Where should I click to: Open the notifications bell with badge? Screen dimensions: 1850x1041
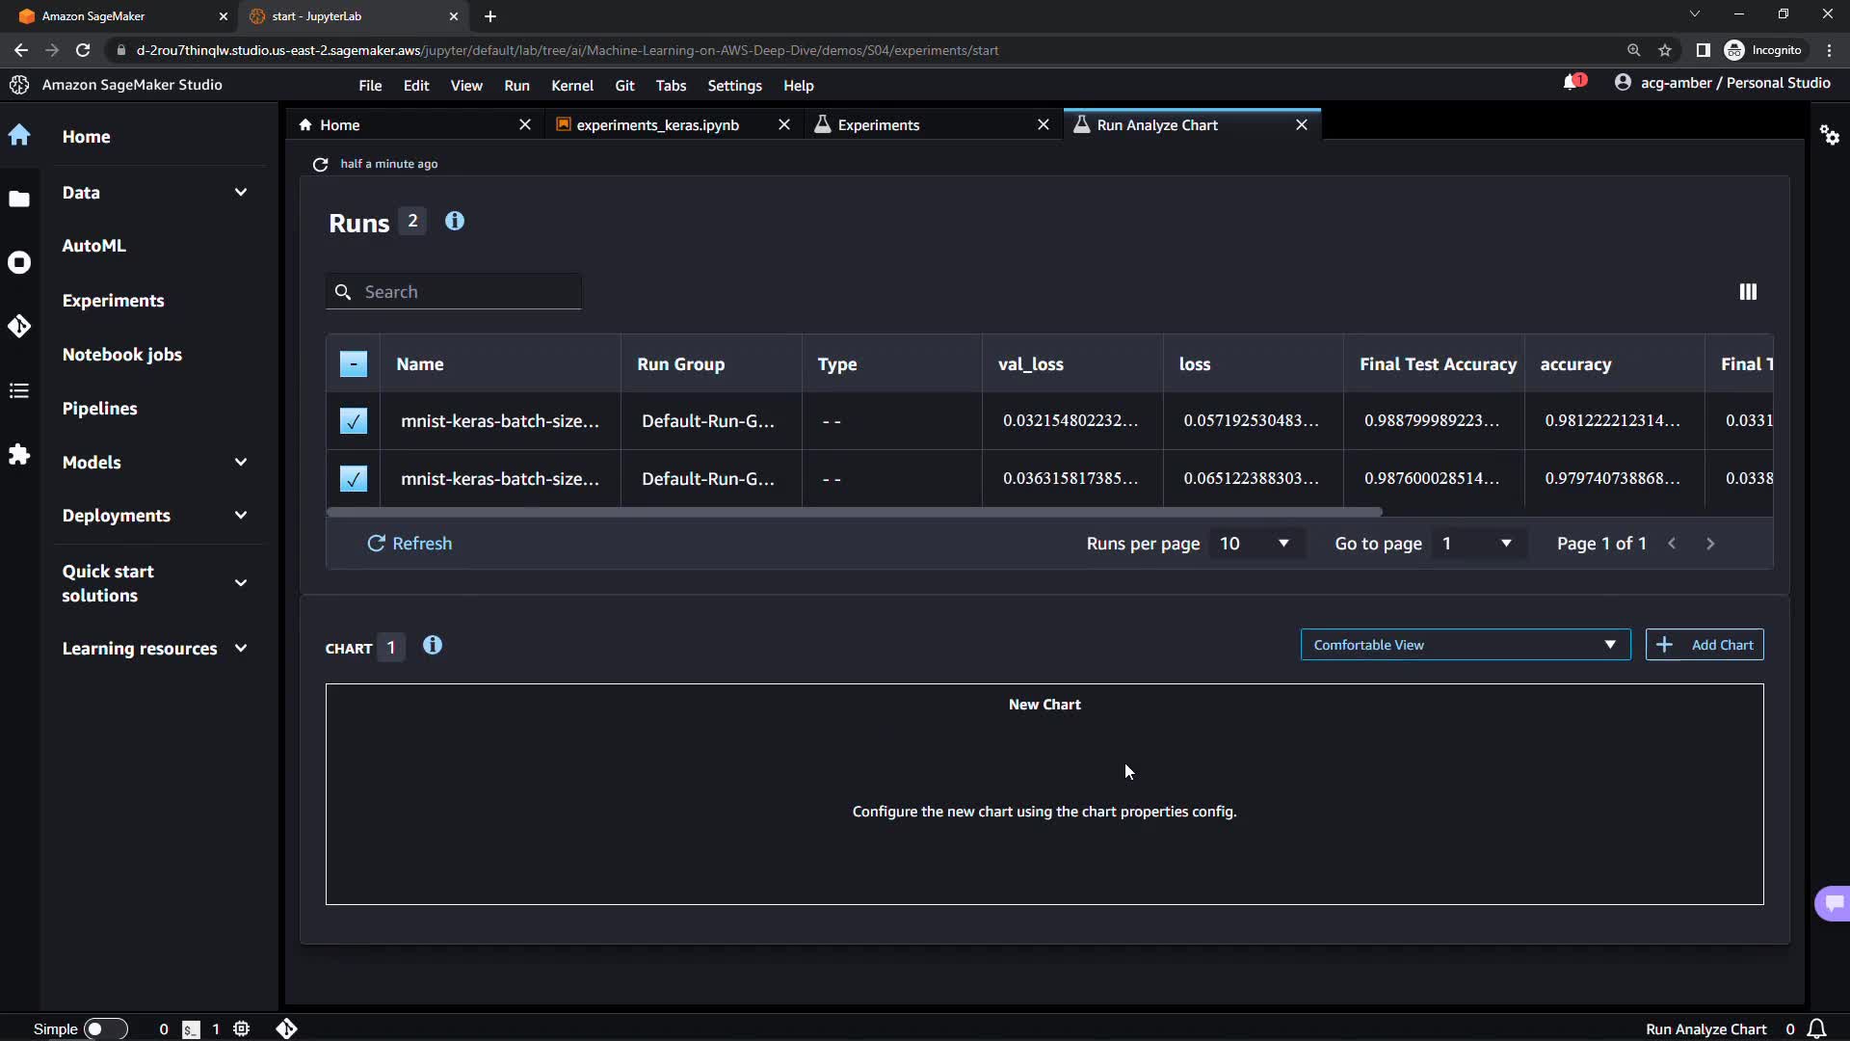[1572, 83]
